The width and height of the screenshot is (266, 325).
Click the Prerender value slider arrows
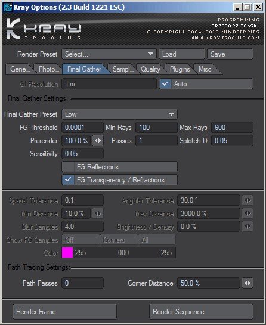98,141
